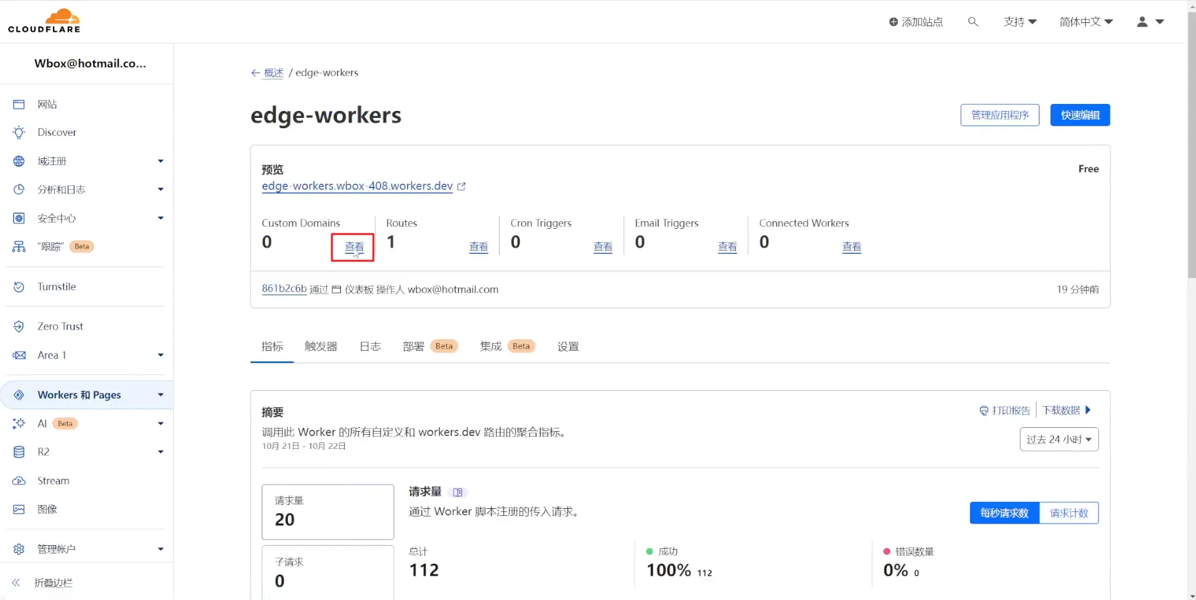This screenshot has height=600, width=1196.
Task: Click the 分析和日志 chart icon
Action: [x=19, y=189]
